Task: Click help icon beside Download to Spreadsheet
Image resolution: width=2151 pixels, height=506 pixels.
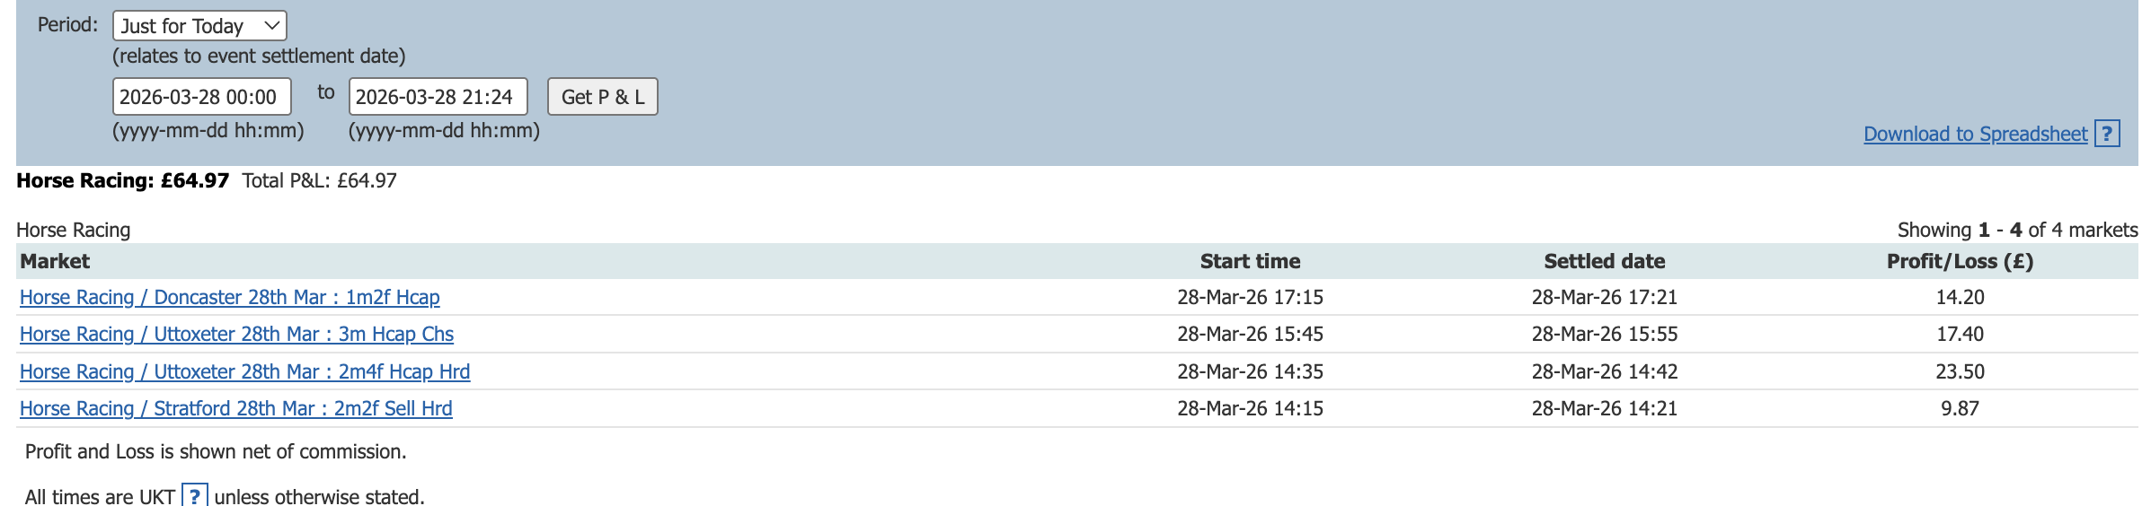Action: (x=2107, y=134)
